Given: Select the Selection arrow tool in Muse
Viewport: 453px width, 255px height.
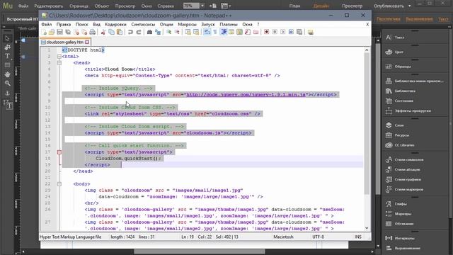Looking at the screenshot, I should [x=8, y=38].
